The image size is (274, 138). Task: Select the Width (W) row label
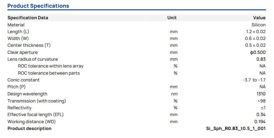(x=18, y=38)
